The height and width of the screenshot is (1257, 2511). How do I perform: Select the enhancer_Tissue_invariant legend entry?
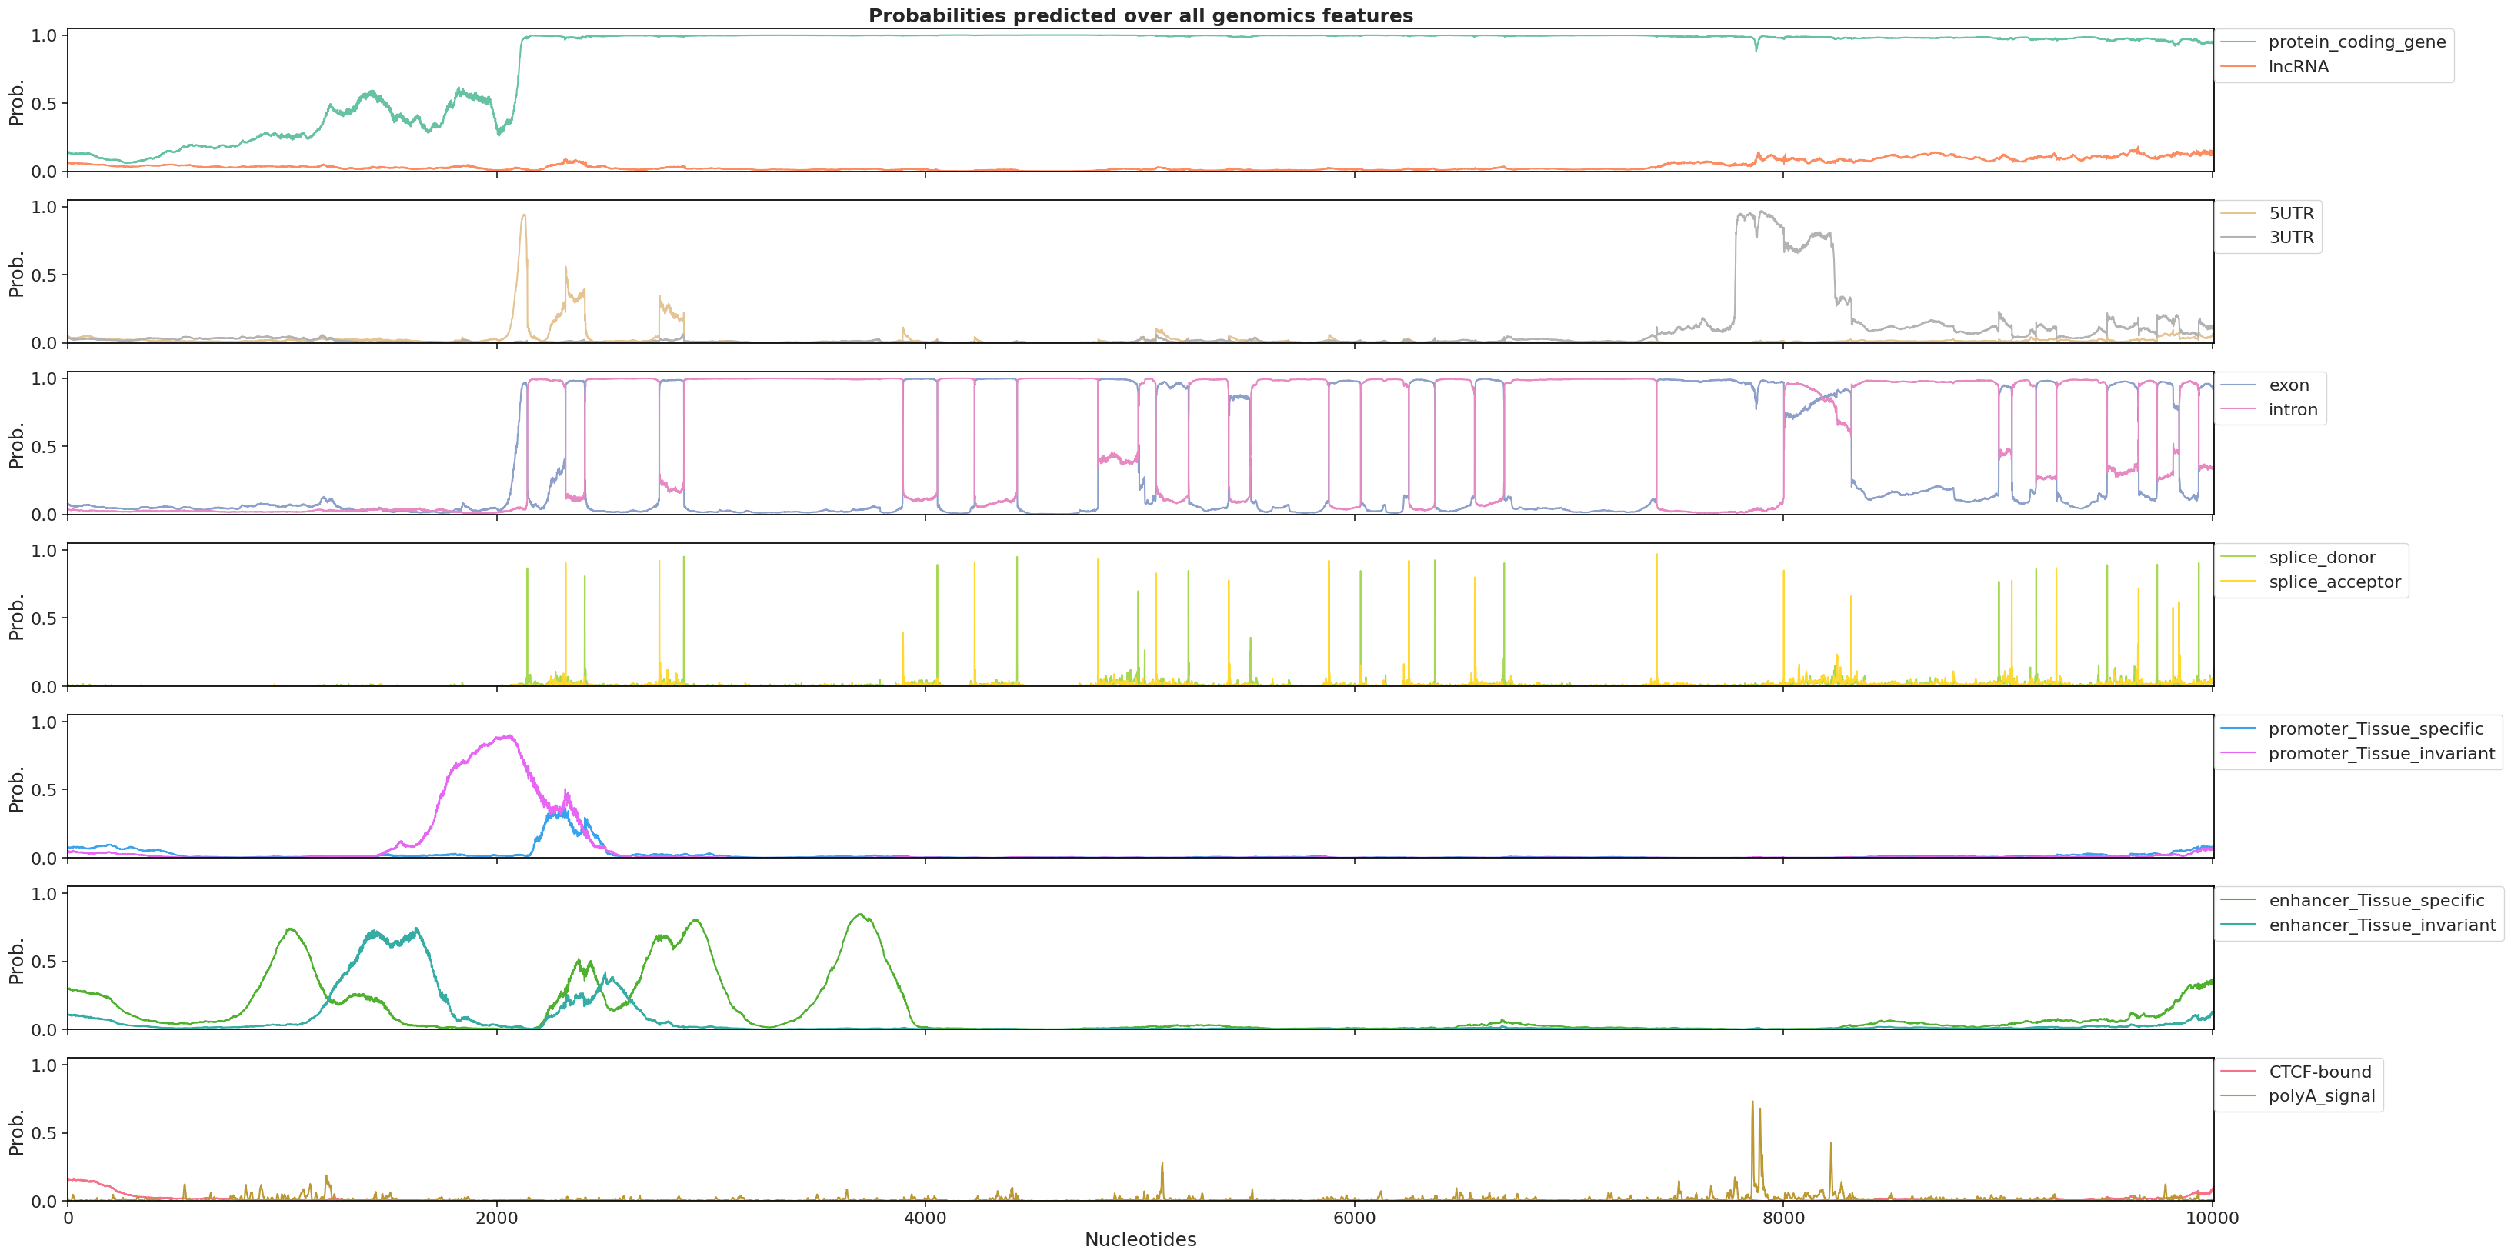pyautogui.click(x=2383, y=925)
